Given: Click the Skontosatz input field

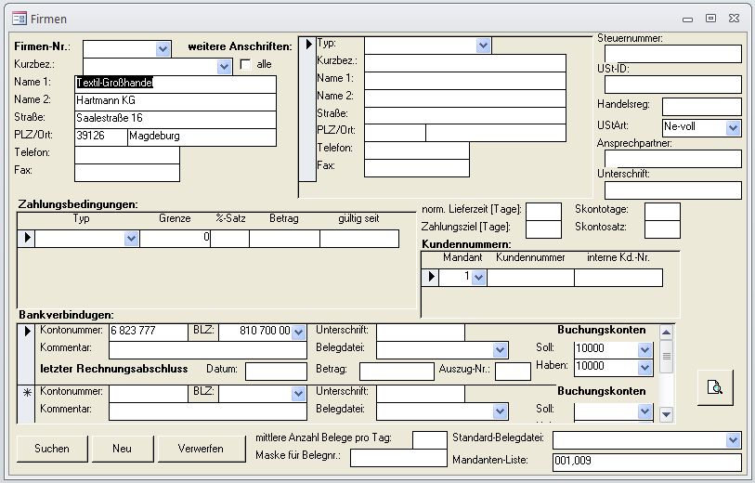Looking at the screenshot, I should pos(662,229).
